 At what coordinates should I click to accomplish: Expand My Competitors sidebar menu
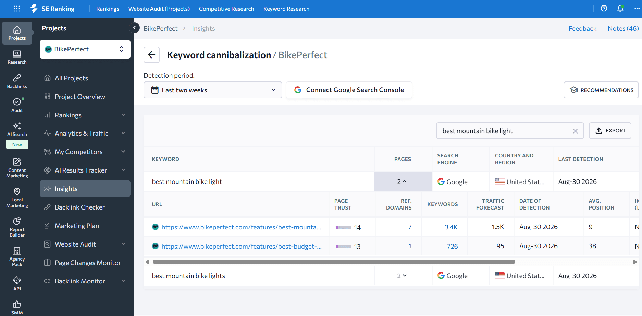123,152
